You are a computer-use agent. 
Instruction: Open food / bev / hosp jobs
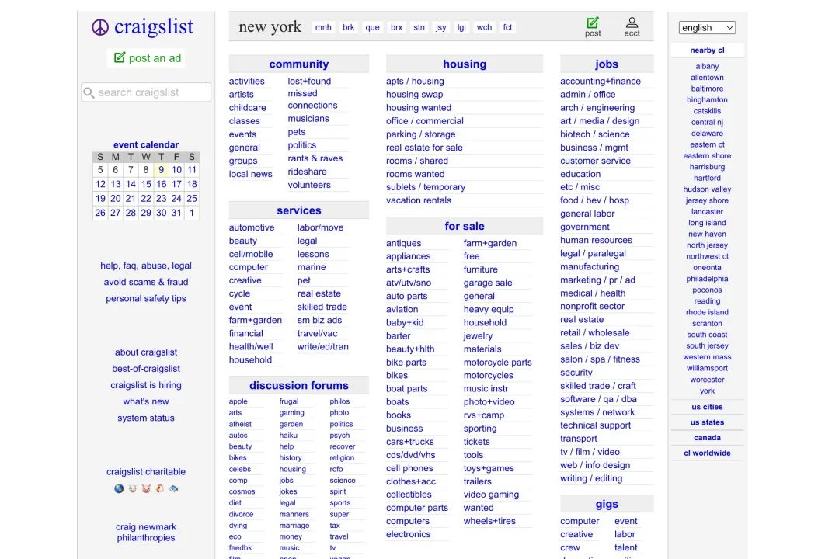[594, 200]
